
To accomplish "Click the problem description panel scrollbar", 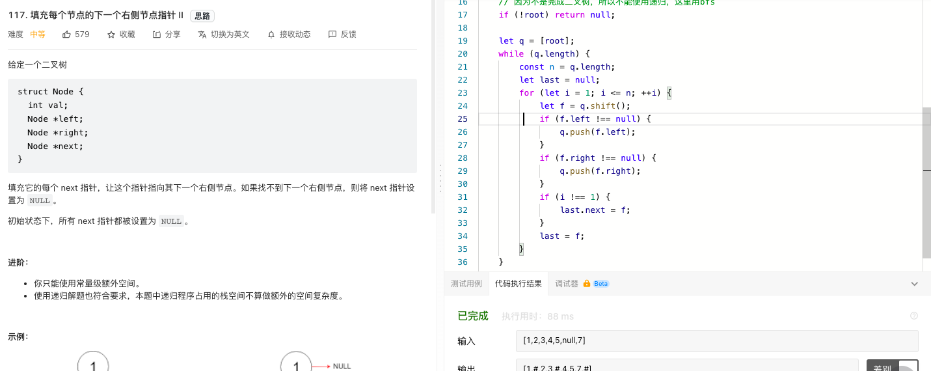I will 433,107.
